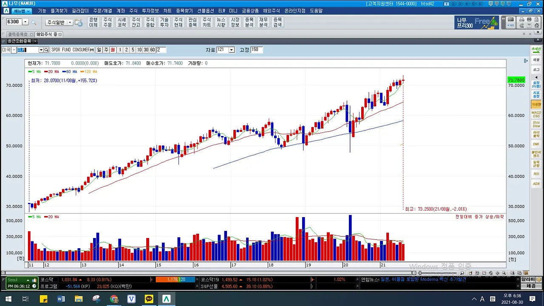Select the 월 (monthly) chart period
544x306 pixels.
113,50
